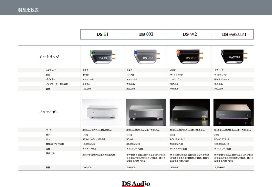Click the 針先 row label
Viewport: 272px width, 187px height.
[48, 75]
